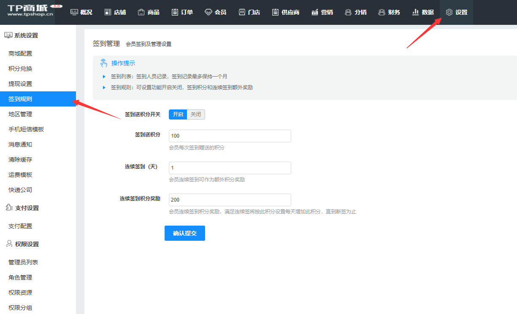Click the 营销 marketing chart icon
Image resolution: width=517 pixels, height=314 pixels.
315,12
